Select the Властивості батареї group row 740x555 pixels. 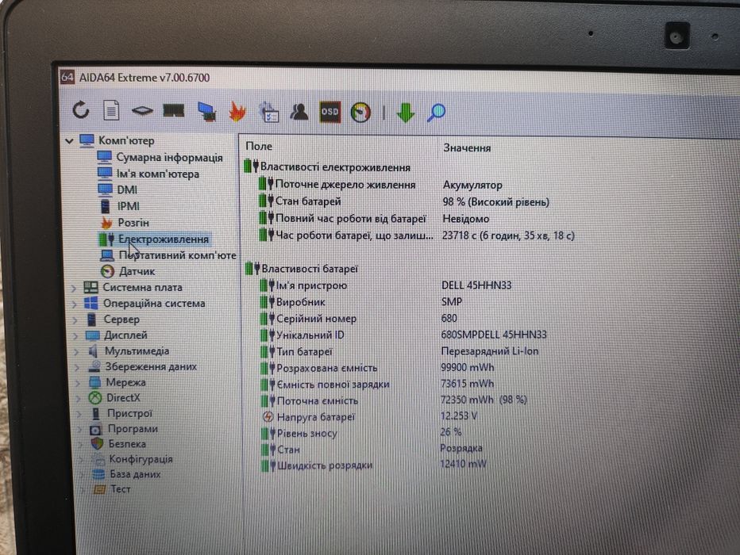tap(302, 269)
